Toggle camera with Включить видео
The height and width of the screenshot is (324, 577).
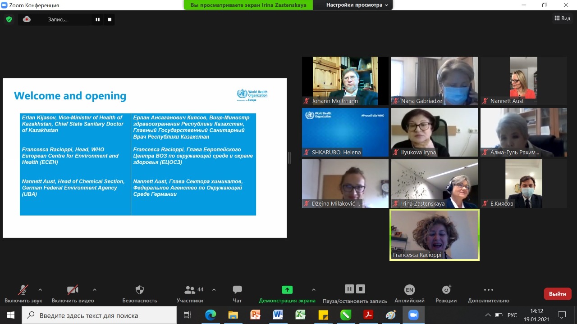click(x=73, y=290)
